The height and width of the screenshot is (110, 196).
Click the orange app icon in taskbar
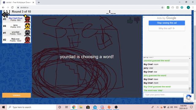click(109, 107)
